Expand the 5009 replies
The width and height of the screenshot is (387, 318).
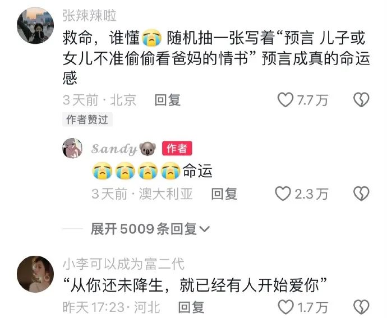click(x=150, y=229)
